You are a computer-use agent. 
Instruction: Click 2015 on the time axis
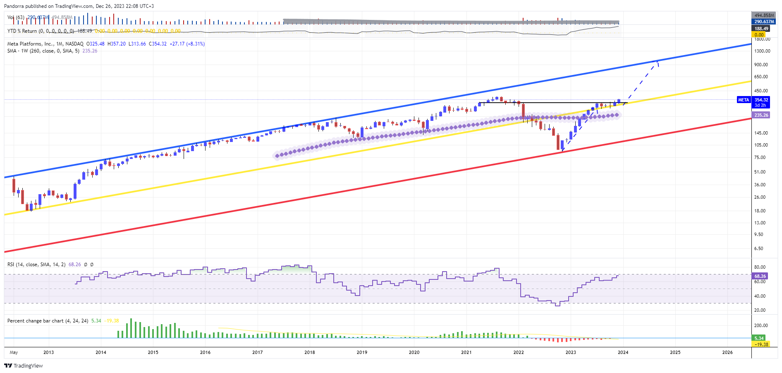(x=153, y=352)
